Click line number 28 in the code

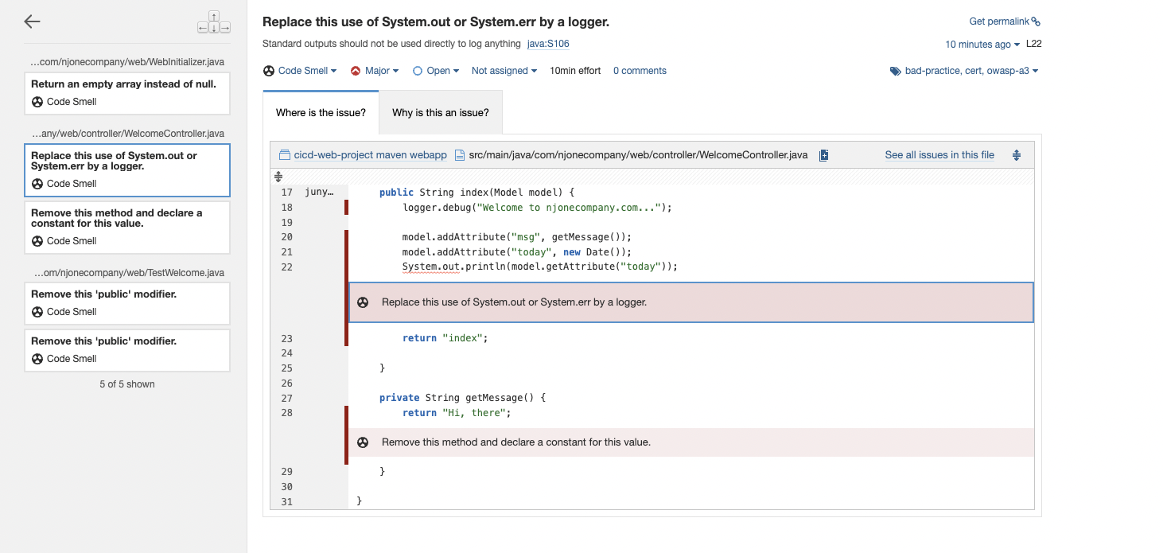[x=287, y=413]
